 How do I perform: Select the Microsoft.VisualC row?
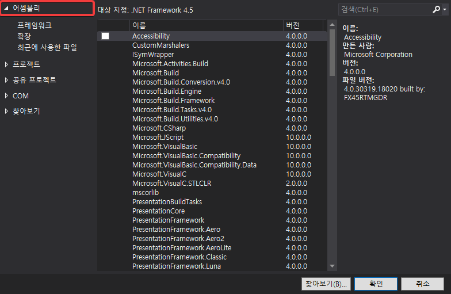click(x=212, y=174)
